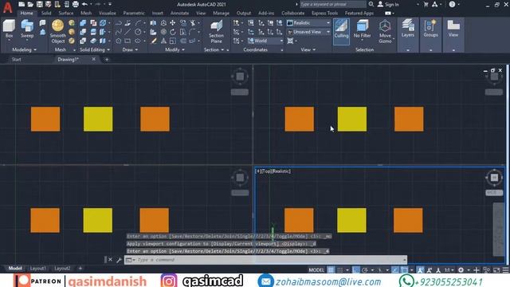Switch to the Start file tab

click(x=16, y=59)
